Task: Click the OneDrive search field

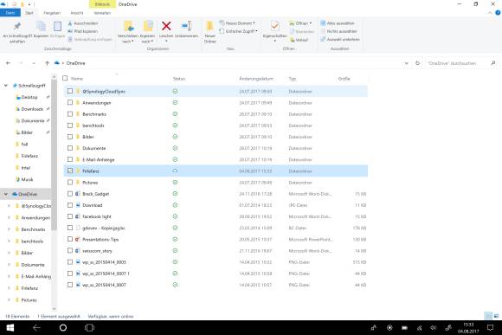Action: [x=458, y=63]
